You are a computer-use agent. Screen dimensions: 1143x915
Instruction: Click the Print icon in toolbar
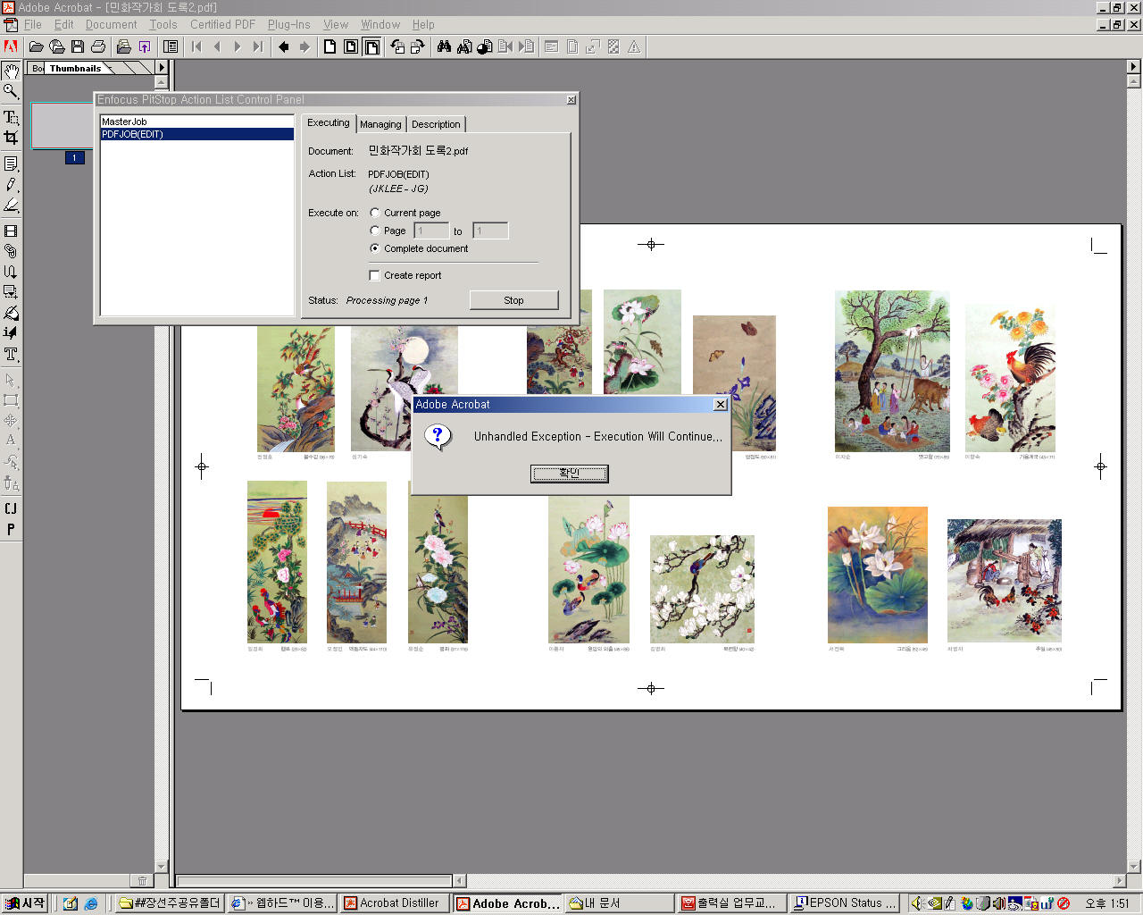point(98,46)
